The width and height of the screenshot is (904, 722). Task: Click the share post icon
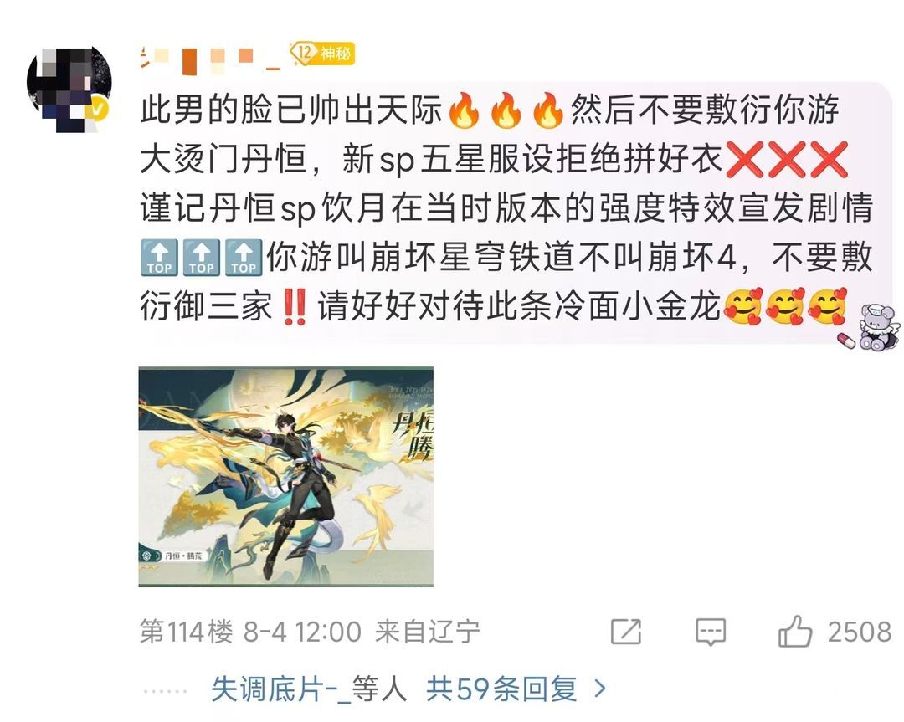[626, 632]
